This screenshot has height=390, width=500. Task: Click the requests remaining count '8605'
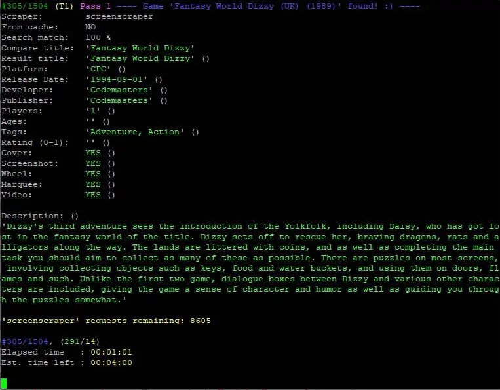201,321
